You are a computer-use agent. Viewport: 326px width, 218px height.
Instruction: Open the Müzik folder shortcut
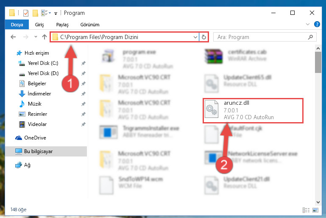click(x=34, y=104)
